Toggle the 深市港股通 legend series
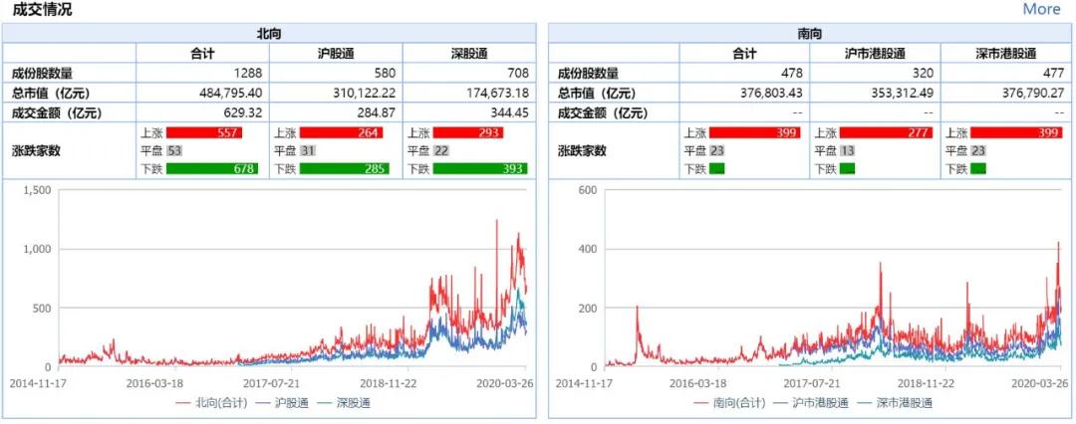1076x424 pixels. (x=894, y=403)
